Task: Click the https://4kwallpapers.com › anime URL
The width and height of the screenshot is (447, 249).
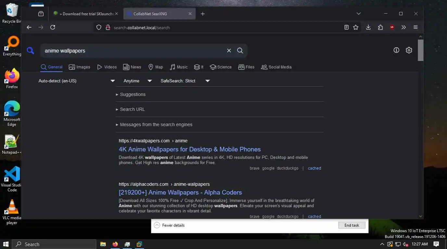Action: (x=153, y=141)
